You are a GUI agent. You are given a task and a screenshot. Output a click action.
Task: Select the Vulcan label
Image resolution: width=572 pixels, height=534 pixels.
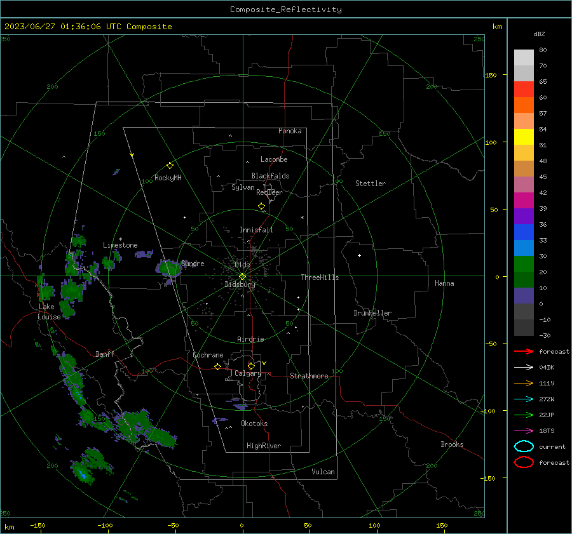pyautogui.click(x=323, y=472)
